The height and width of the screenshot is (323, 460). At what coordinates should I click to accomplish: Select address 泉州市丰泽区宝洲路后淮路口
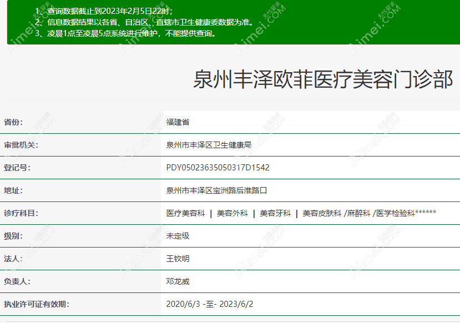pyautogui.click(x=216, y=190)
